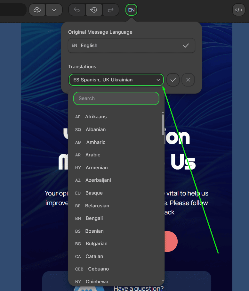
Task: Toggle the EN language button
Action: click(131, 10)
